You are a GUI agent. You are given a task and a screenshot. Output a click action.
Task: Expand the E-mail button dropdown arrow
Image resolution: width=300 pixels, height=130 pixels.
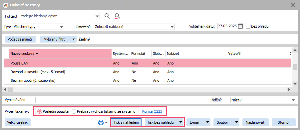point(207,122)
